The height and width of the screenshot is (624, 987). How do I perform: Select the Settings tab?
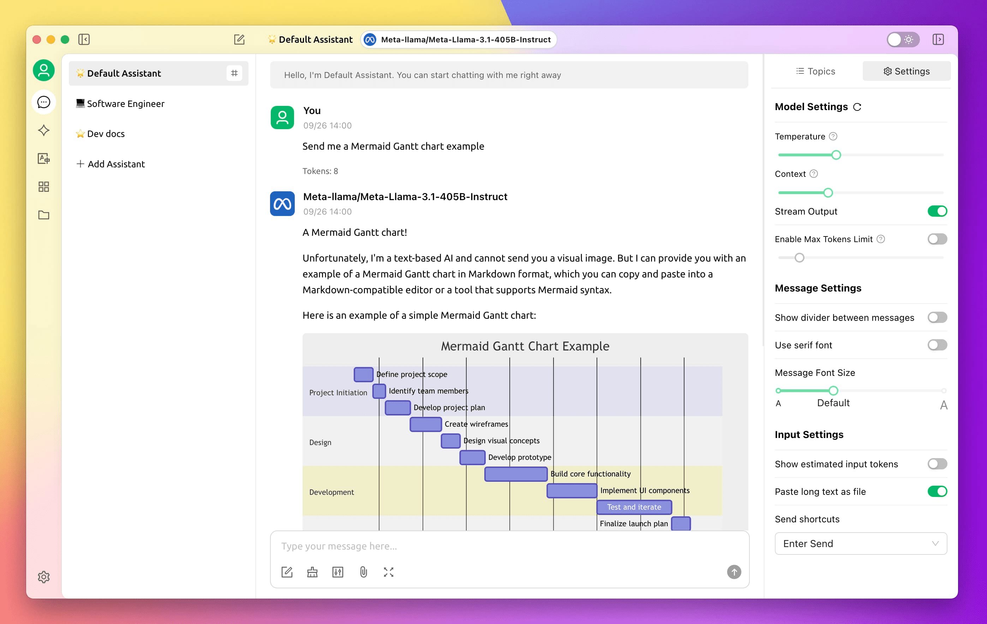[907, 71]
